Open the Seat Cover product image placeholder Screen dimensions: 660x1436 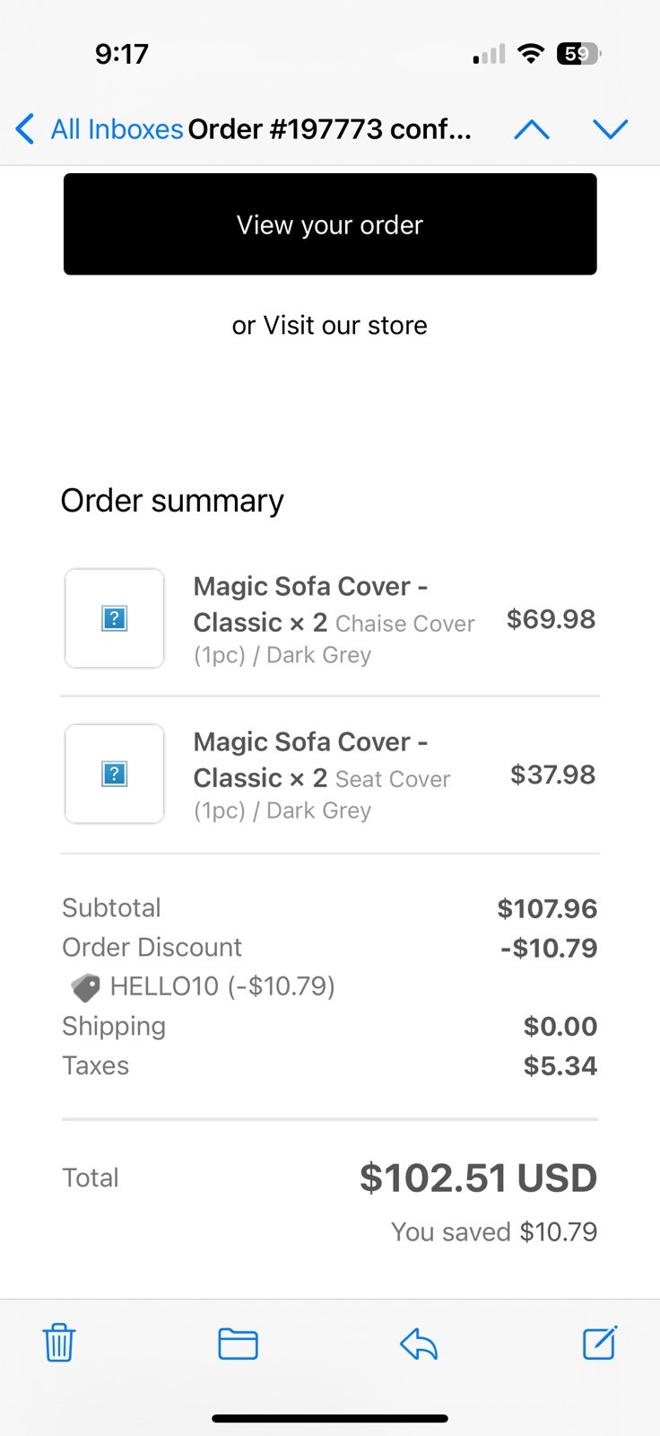click(115, 774)
